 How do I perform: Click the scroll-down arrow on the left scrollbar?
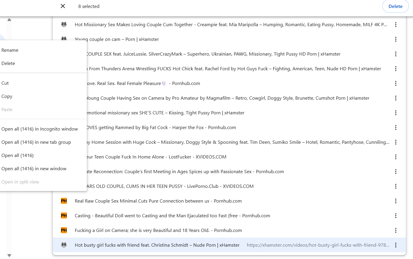pyautogui.click(x=9, y=255)
